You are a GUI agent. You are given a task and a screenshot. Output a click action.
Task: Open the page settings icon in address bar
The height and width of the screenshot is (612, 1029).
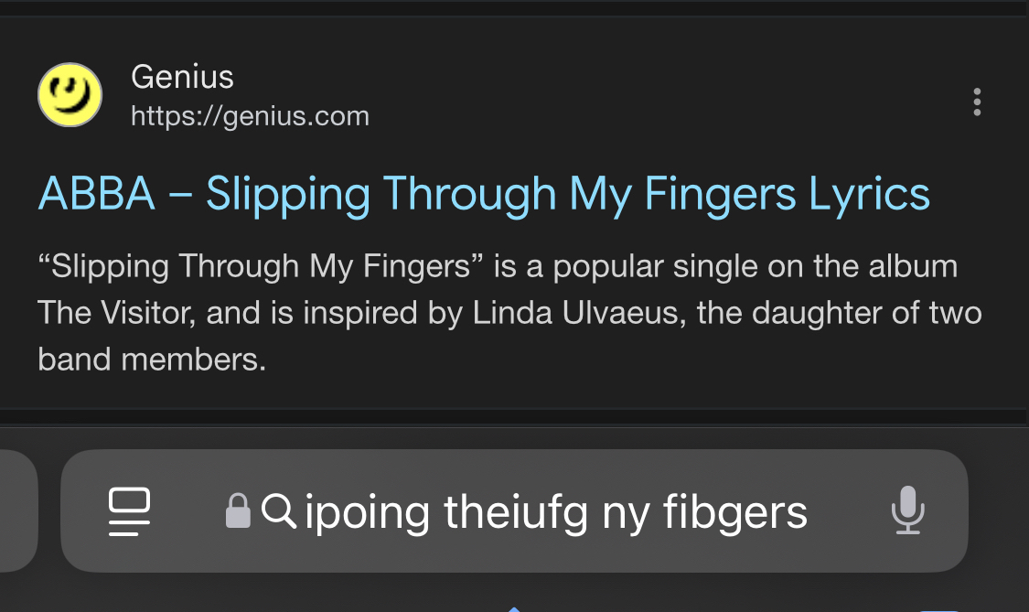click(x=129, y=511)
